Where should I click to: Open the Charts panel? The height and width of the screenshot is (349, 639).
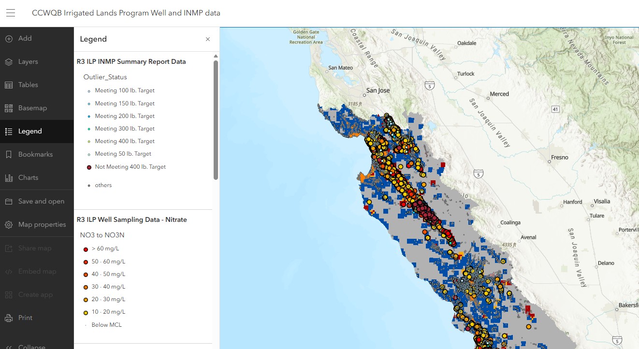point(28,177)
